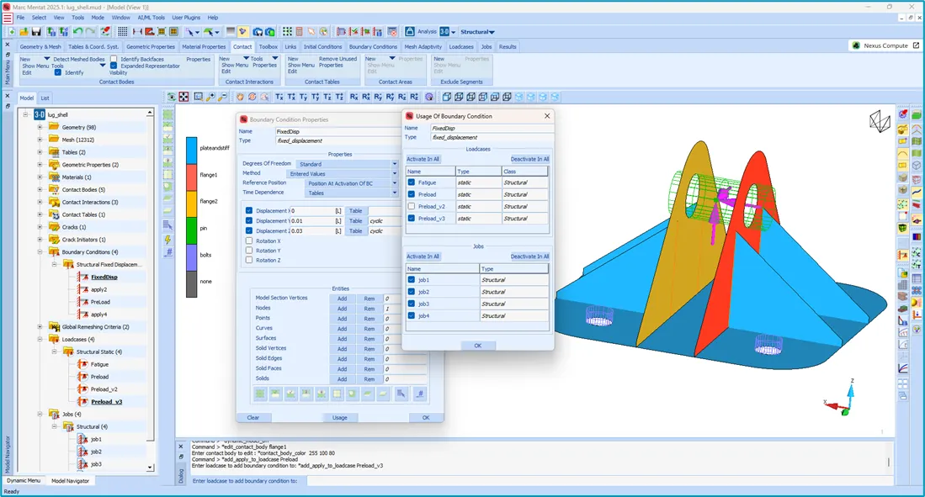This screenshot has height=497, width=925.
Task: Uncheck the job3 checkbox
Action: [412, 304]
